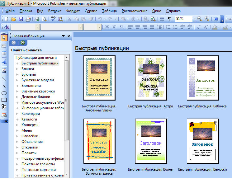Open a file with the Open icon
The image size is (232, 179).
[x=14, y=19]
